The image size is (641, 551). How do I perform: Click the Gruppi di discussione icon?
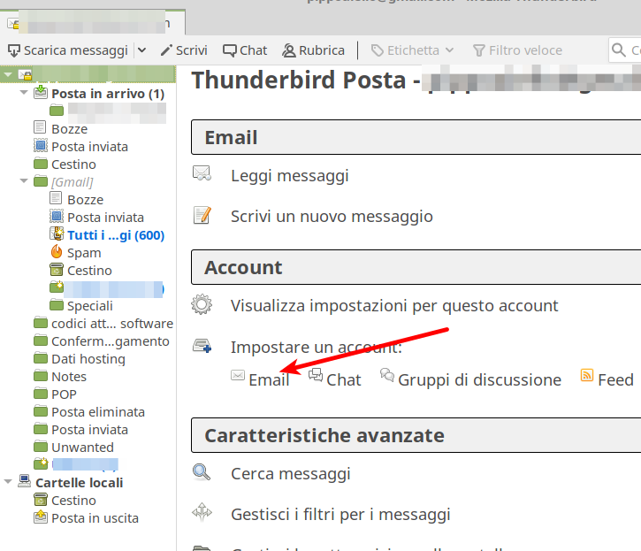pos(387,374)
